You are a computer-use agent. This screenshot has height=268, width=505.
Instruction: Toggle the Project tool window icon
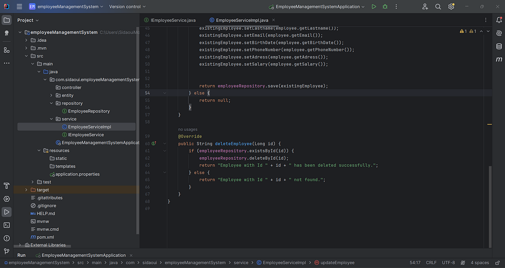coord(6,20)
